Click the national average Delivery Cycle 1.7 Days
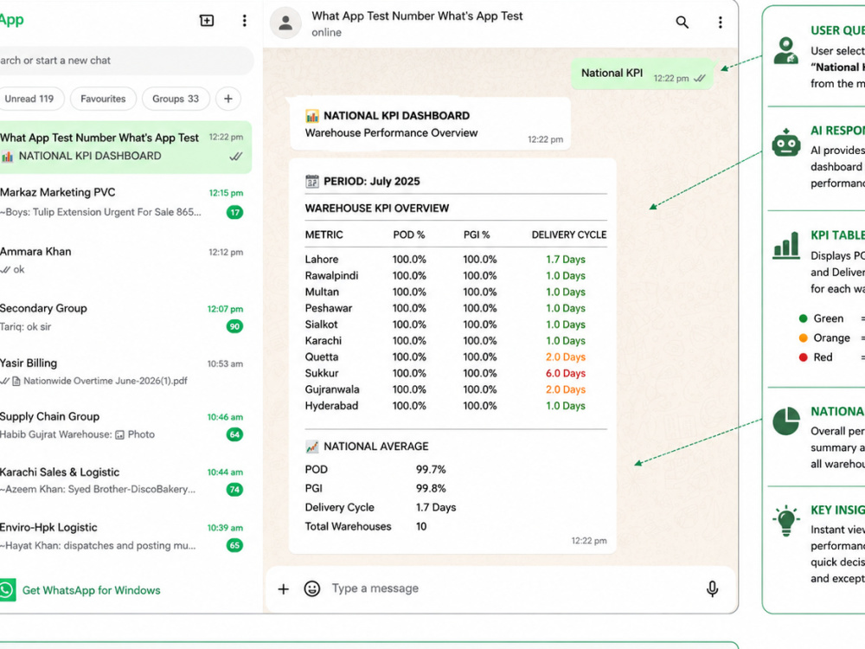This screenshot has height=649, width=865. (436, 508)
